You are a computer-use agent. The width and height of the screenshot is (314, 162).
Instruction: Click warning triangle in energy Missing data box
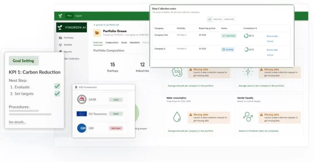262,70
